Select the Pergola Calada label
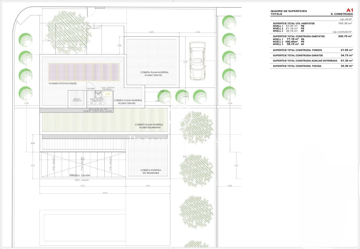This screenshot has height=249, width=360. click(x=80, y=175)
